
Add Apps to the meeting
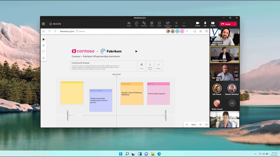pos(176,24)
